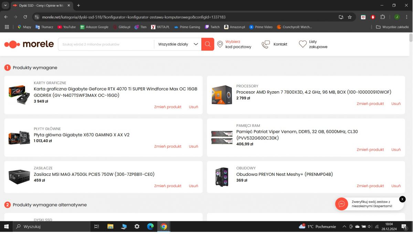Click the Windows taskbar search box
Viewport: 413px width, 234px height.
[52, 226]
